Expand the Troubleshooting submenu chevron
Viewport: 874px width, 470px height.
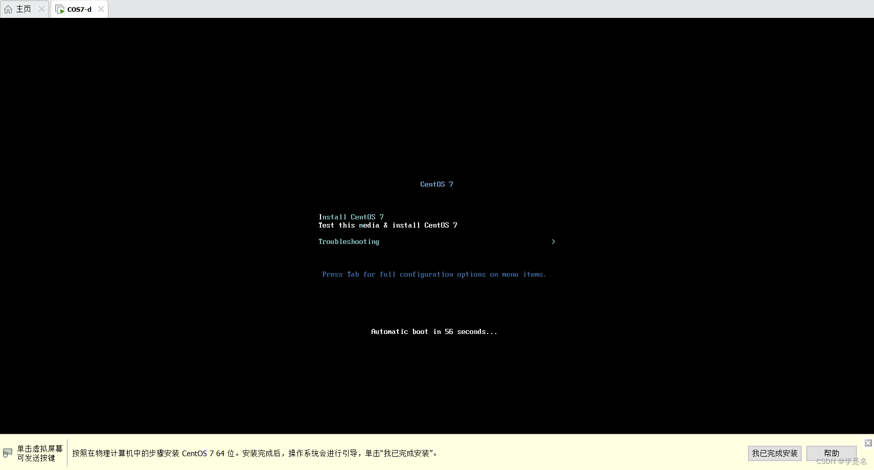coord(553,241)
